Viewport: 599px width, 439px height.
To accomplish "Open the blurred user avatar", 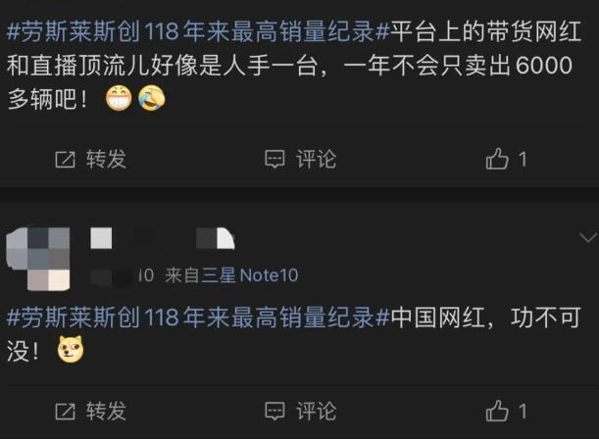I will (x=38, y=259).
